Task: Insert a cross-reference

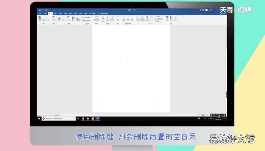Action: tap(112, 18)
